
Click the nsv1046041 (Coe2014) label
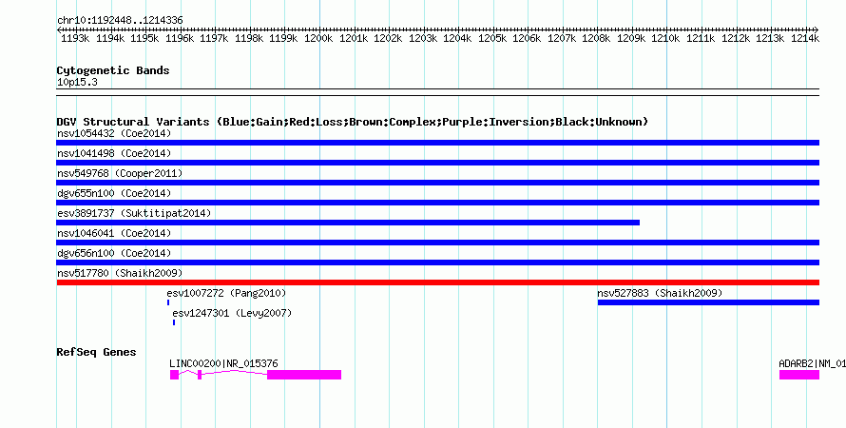[114, 233]
